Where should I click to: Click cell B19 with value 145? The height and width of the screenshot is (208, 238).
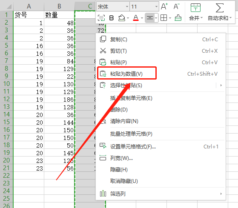tap(59, 153)
